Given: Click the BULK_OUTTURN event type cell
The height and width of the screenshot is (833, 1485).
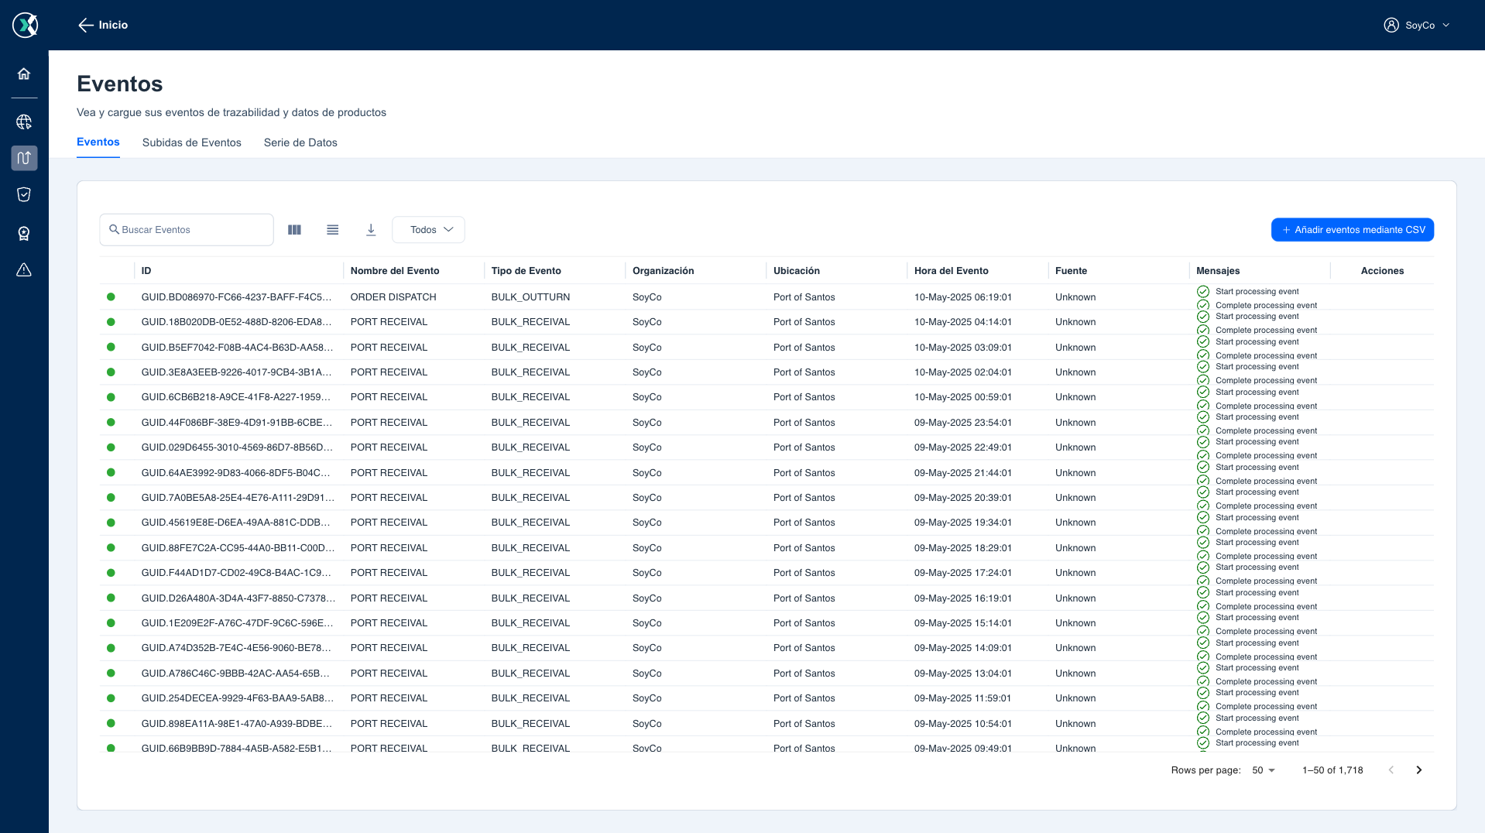Looking at the screenshot, I should tap(530, 297).
